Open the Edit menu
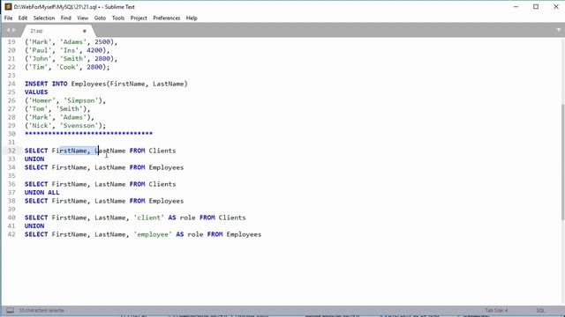565x317 pixels. [x=23, y=18]
